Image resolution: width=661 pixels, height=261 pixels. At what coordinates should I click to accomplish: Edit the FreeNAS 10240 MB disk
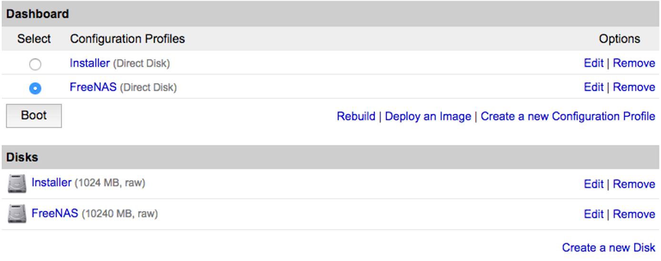pyautogui.click(x=593, y=214)
